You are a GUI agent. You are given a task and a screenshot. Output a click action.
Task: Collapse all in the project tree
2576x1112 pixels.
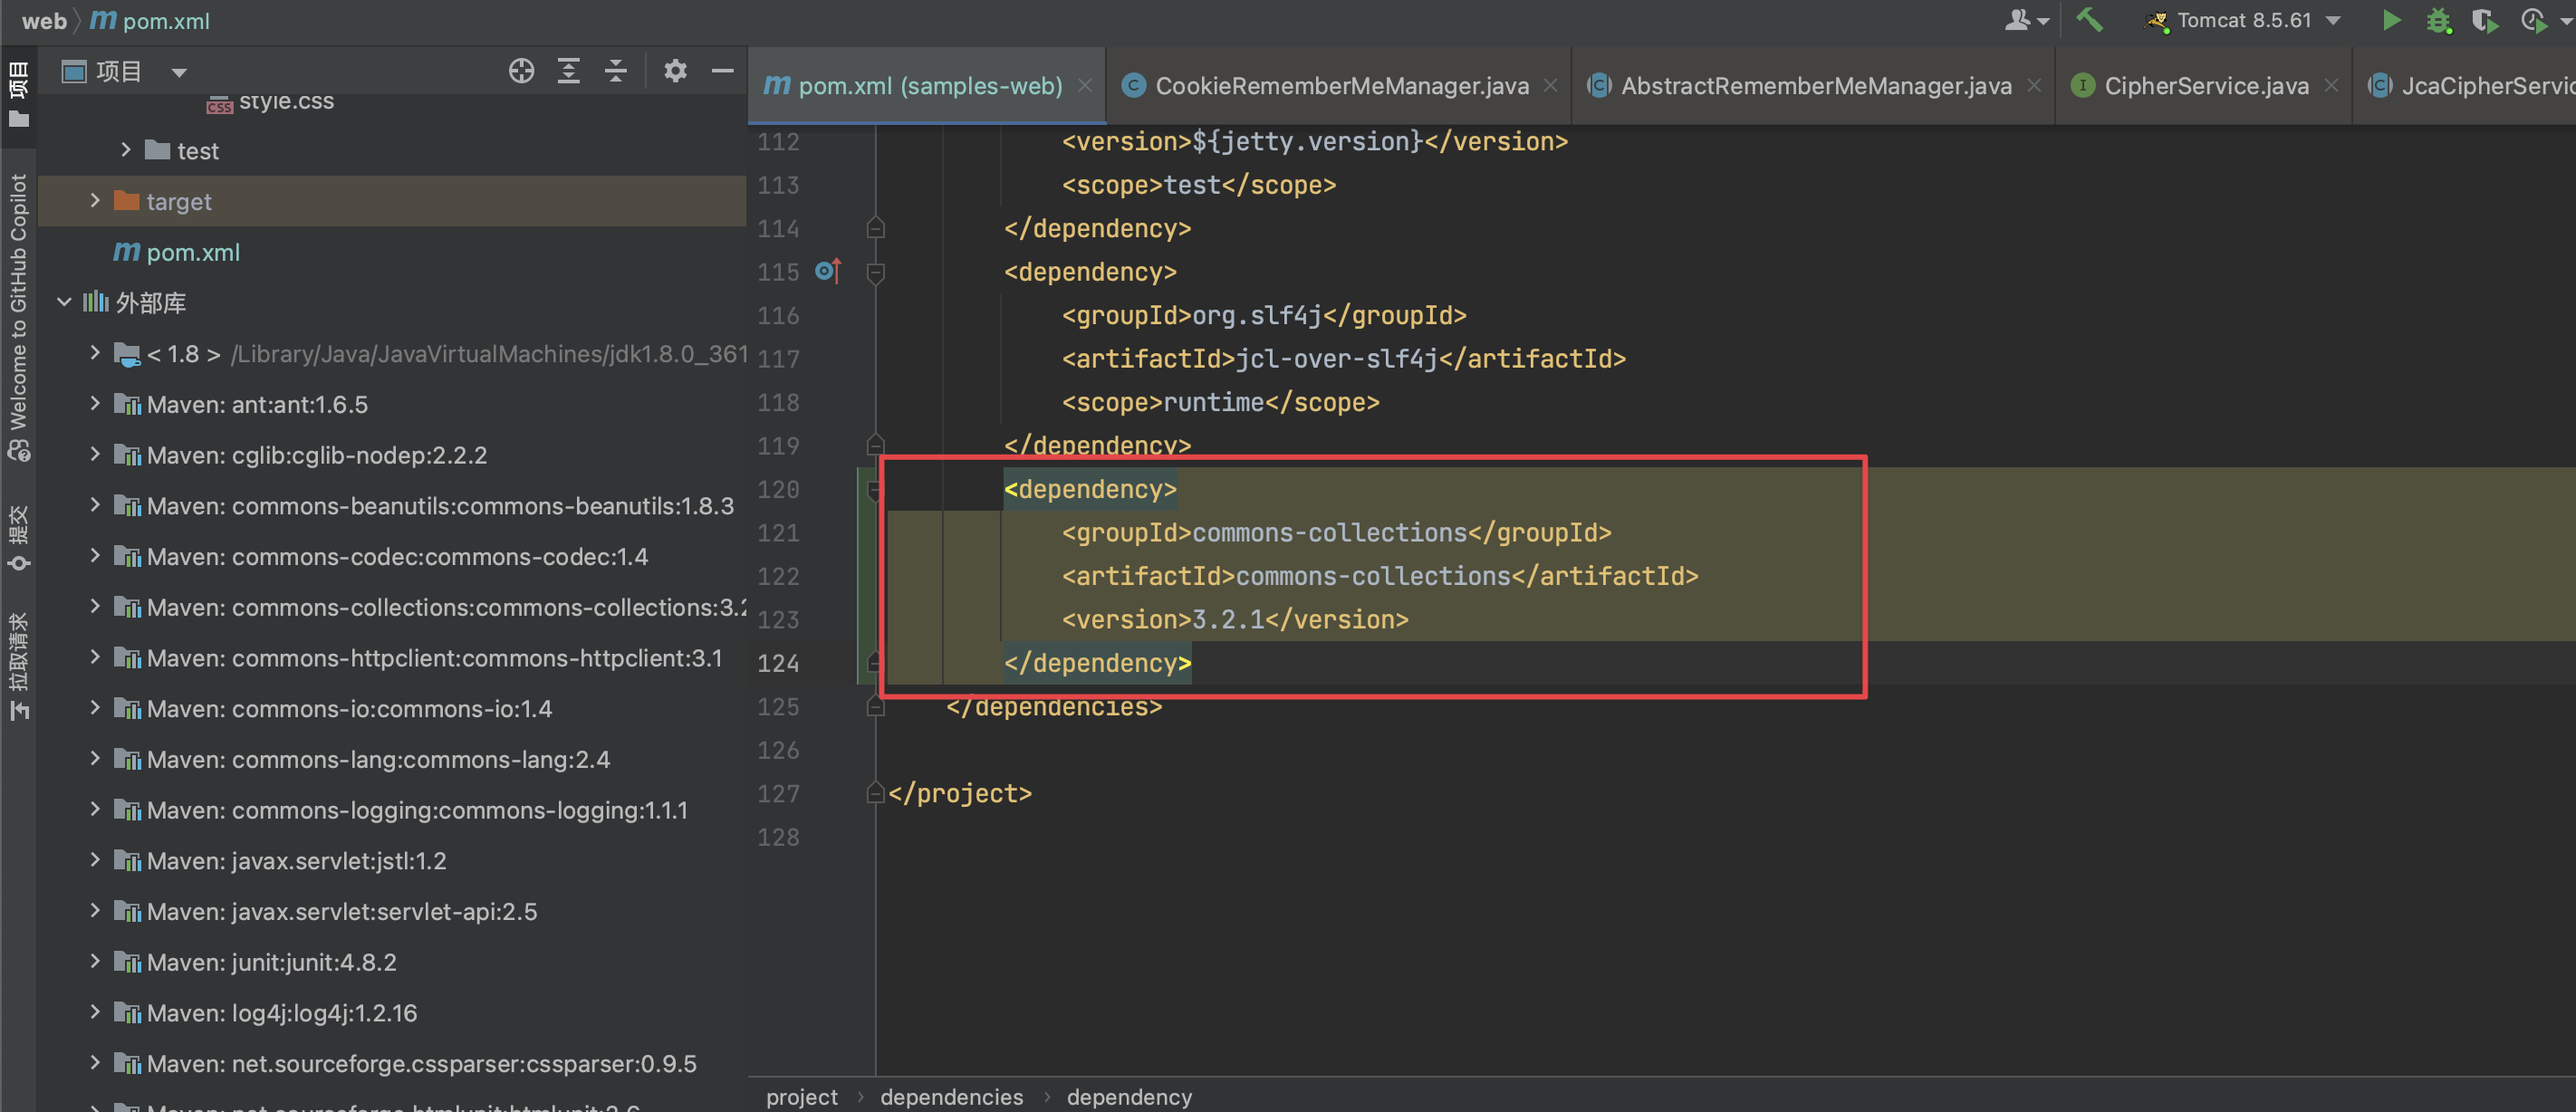pyautogui.click(x=616, y=71)
